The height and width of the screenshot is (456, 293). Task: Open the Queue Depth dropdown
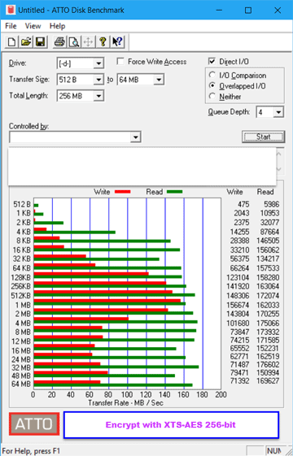tap(278, 112)
